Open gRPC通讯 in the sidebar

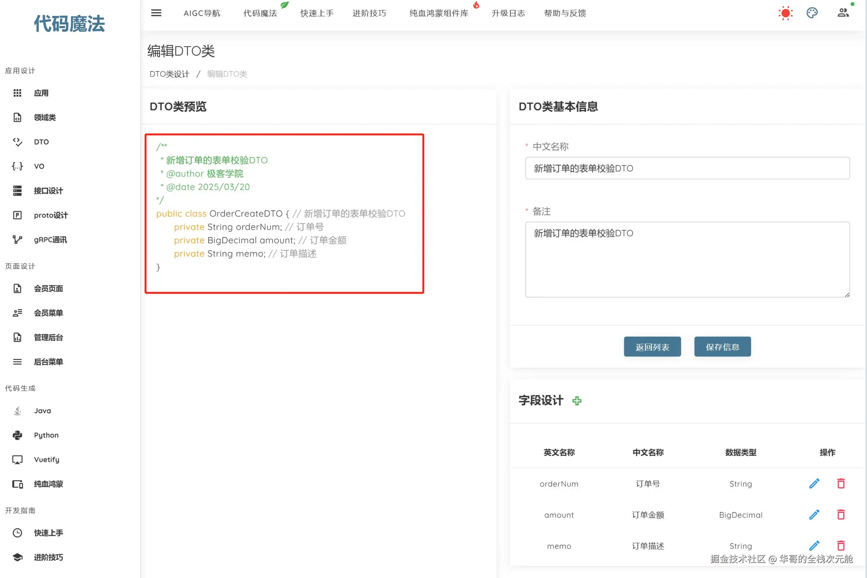click(x=50, y=240)
